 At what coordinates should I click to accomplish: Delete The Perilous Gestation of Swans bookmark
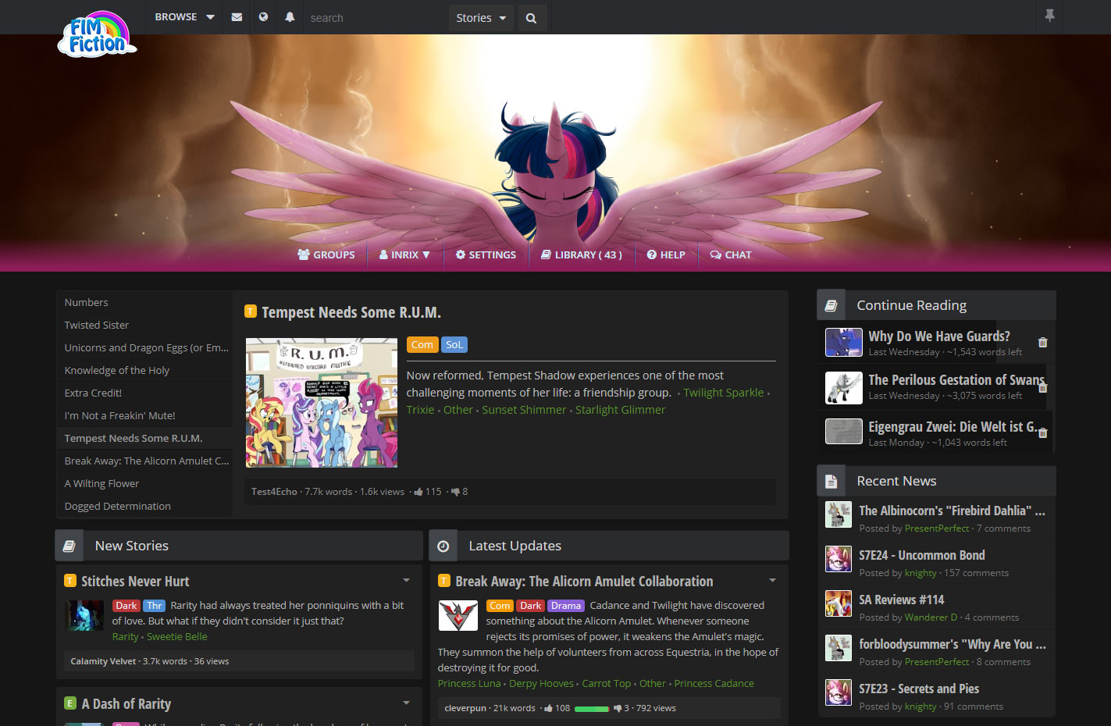point(1042,387)
